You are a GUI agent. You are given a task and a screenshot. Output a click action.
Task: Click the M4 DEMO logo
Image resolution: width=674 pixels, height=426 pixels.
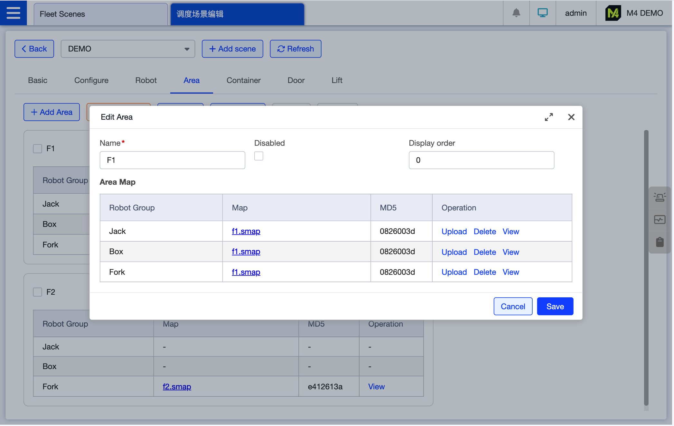click(x=613, y=13)
